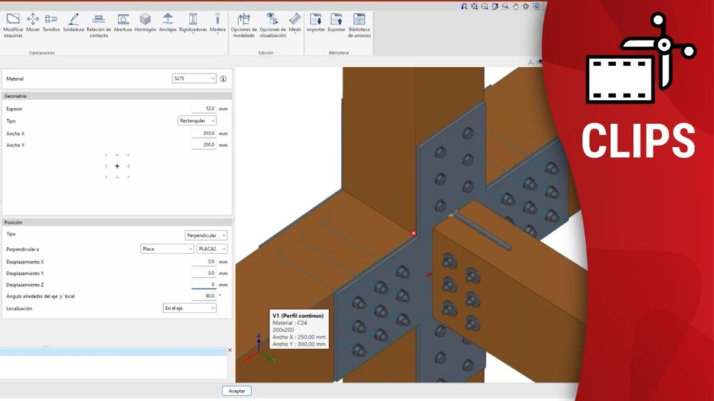Viewport: 714px width, 401px height.
Task: Activate the pan hand tool in view toolbar
Action: [x=515, y=6]
